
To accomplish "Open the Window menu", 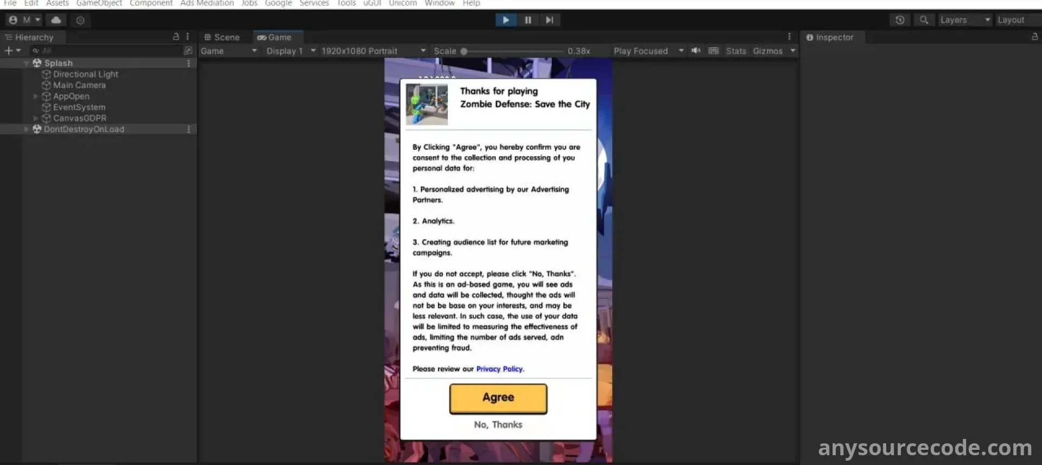I will (440, 3).
